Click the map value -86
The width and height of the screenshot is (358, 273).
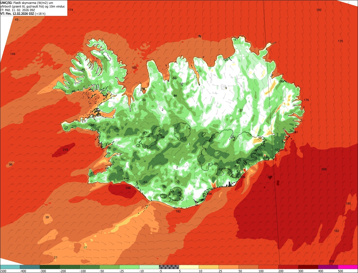[x=179, y=193]
